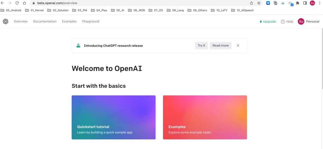
Task: Click the "Welcome to OpenAI" heading
Action: (x=107, y=68)
